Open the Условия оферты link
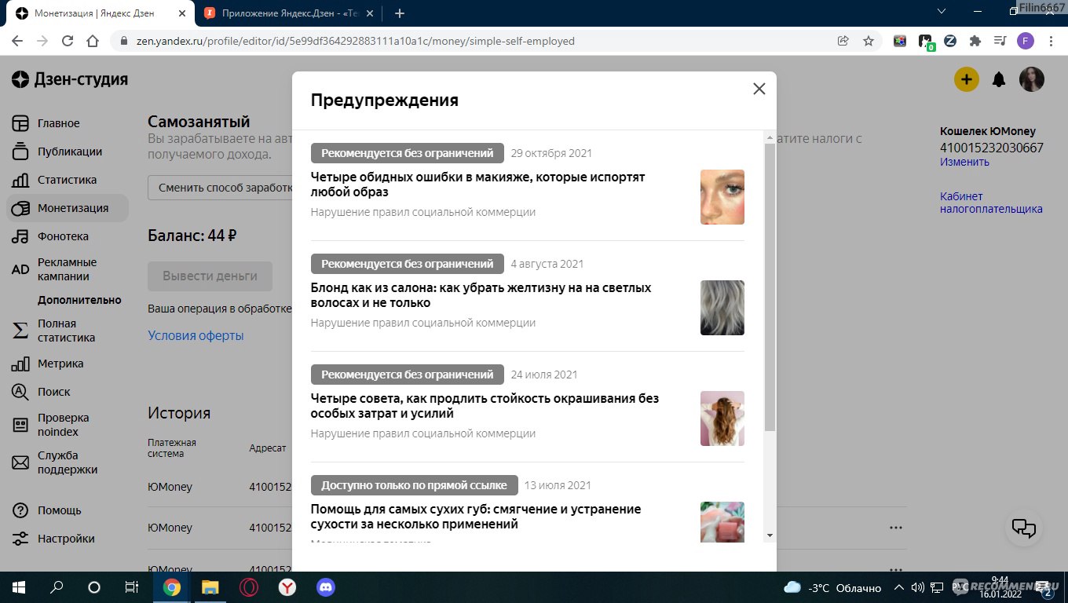1068x603 pixels. [196, 335]
